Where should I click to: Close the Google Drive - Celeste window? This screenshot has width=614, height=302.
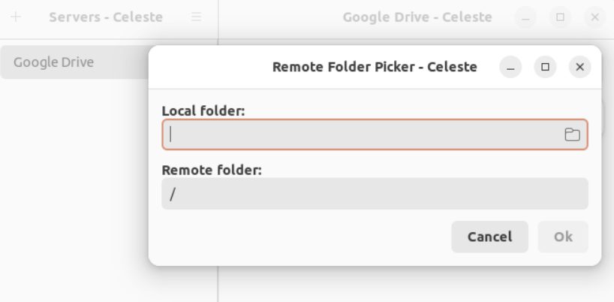(x=594, y=17)
